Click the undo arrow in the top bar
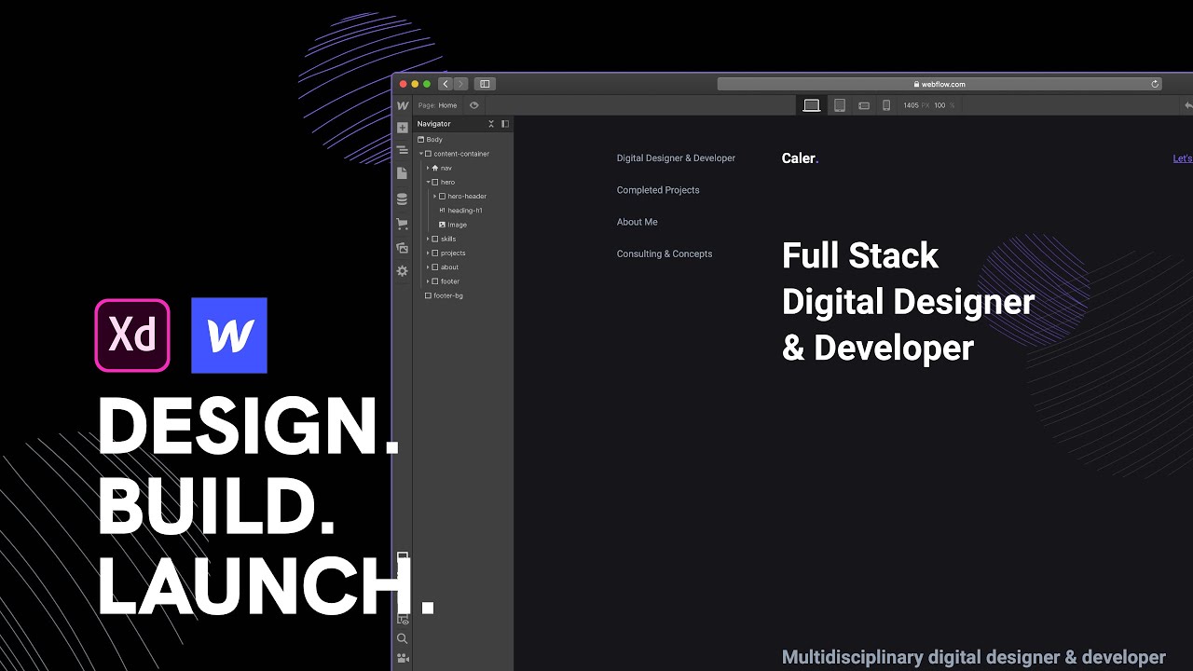Image resolution: width=1193 pixels, height=671 pixels. (x=1187, y=105)
